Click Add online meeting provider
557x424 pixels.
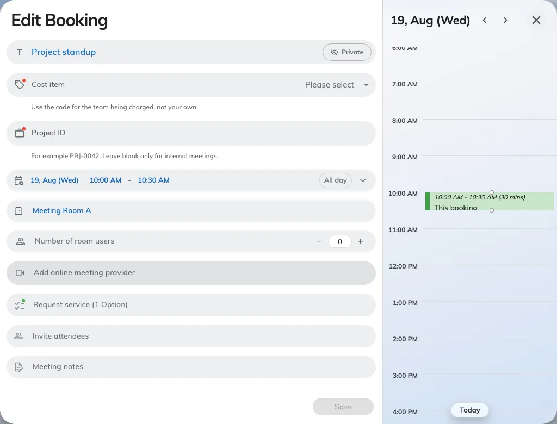pyautogui.click(x=191, y=273)
